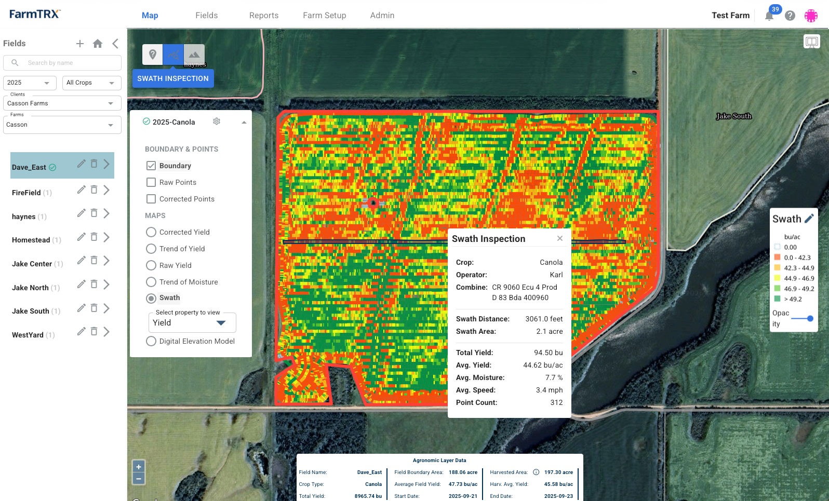829x501 pixels.
Task: Click the Search by name field
Action: click(x=62, y=63)
